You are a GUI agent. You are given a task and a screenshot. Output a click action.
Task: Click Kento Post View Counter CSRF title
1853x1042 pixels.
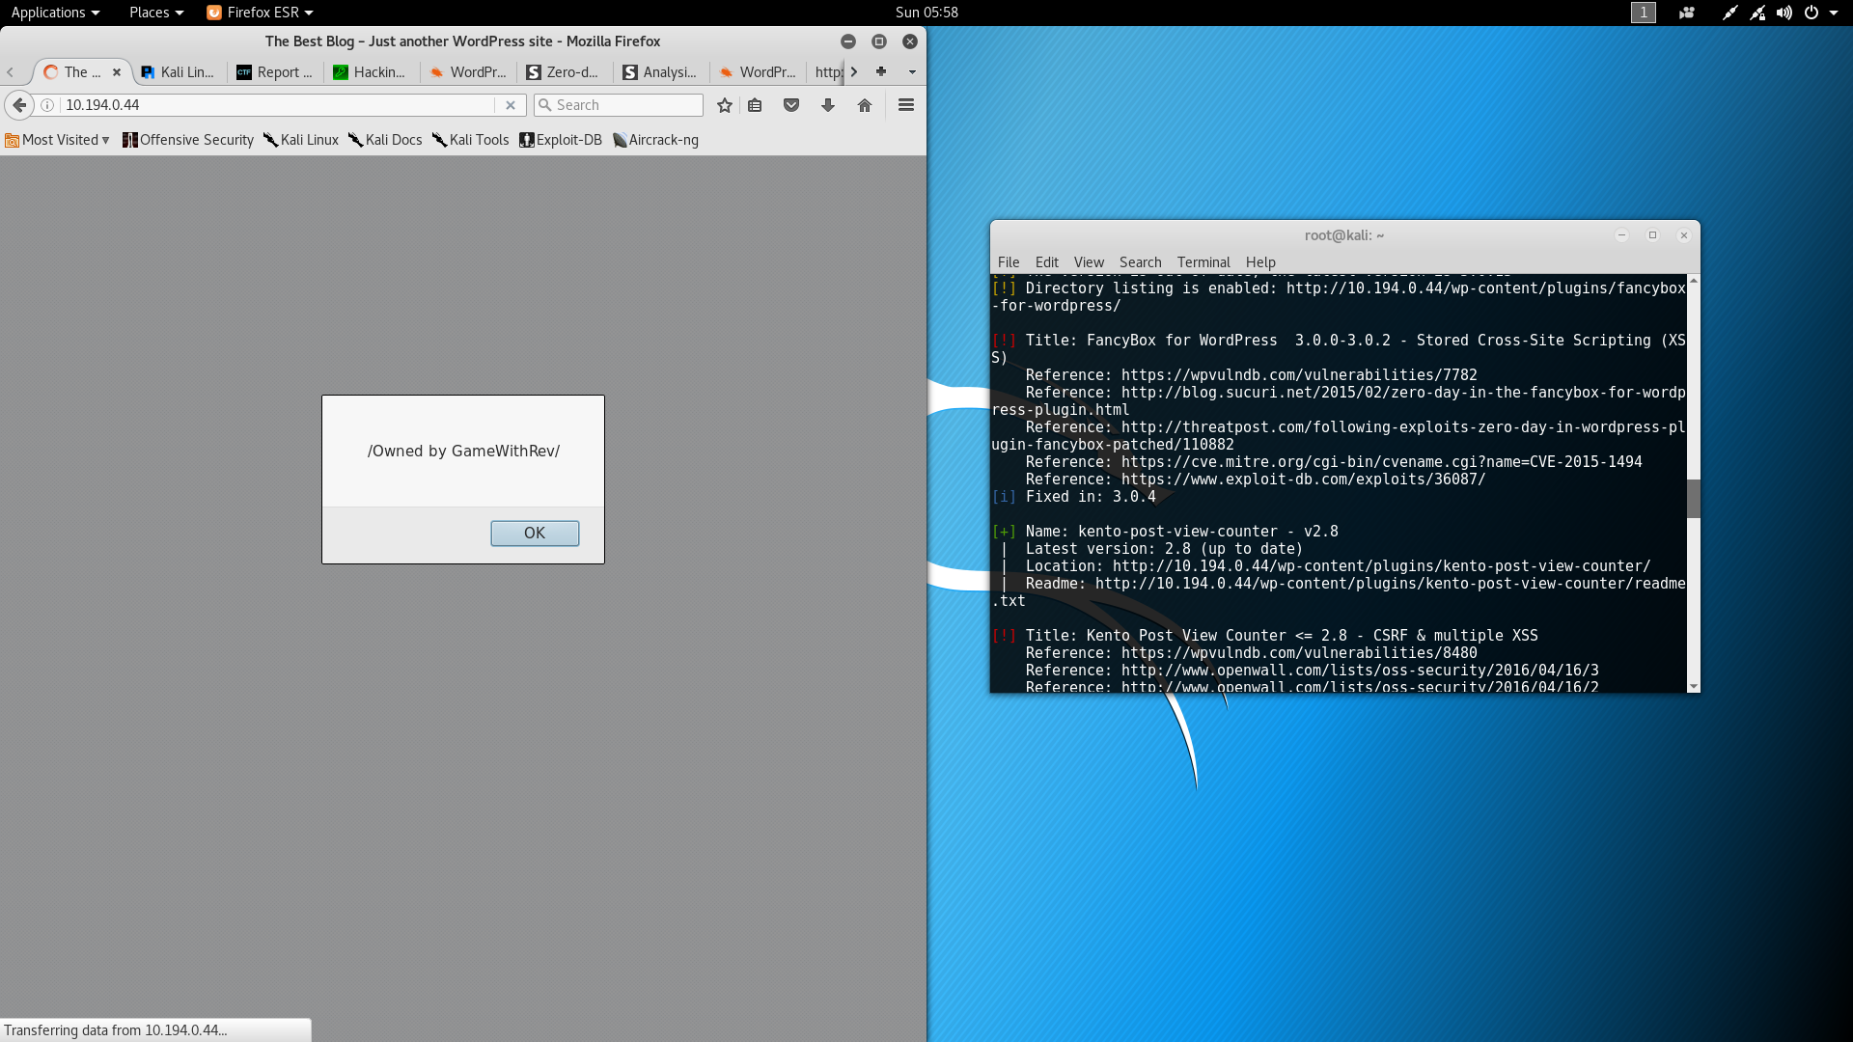click(1264, 636)
